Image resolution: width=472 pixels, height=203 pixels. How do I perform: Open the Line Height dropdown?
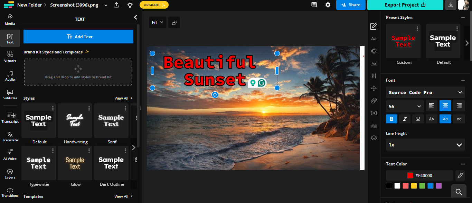[425, 144]
